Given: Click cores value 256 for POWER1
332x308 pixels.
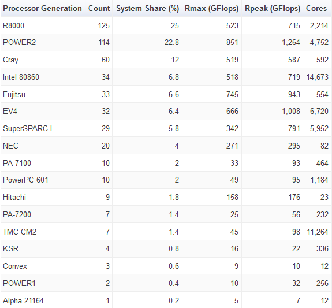Looking at the screenshot, I should (322, 283).
